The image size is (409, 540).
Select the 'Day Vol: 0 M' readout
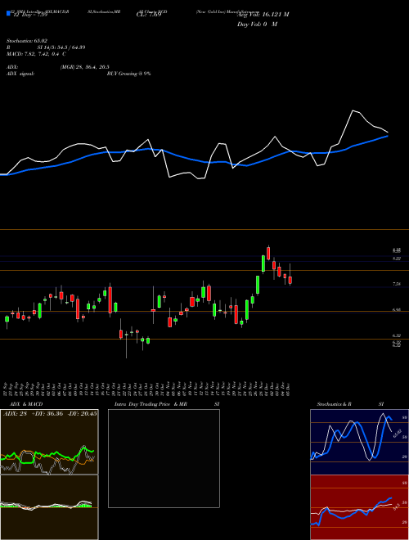click(x=257, y=25)
